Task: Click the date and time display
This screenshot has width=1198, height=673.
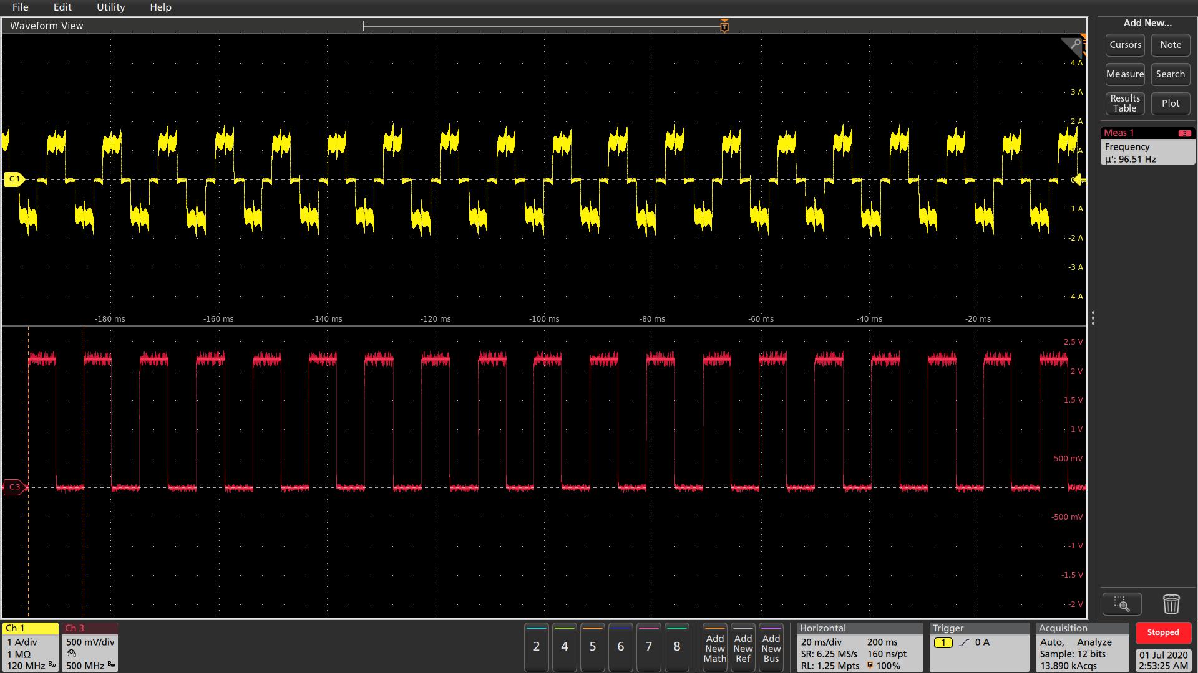Action: pyautogui.click(x=1163, y=660)
